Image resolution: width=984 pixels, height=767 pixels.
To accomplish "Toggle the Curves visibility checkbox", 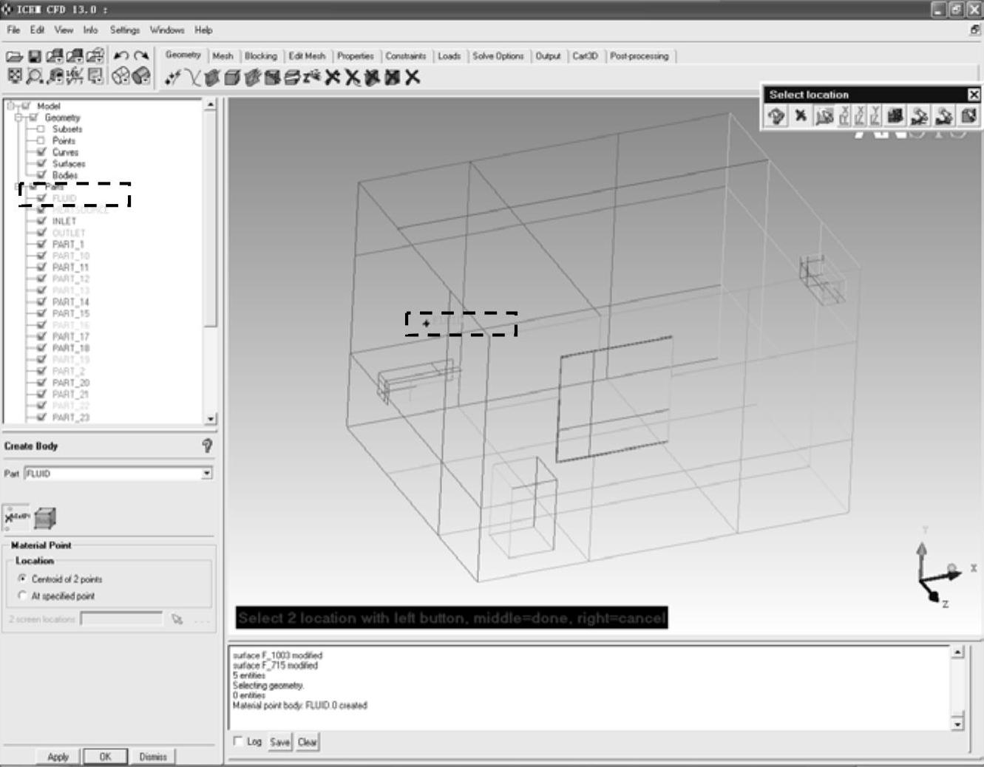I will (41, 152).
